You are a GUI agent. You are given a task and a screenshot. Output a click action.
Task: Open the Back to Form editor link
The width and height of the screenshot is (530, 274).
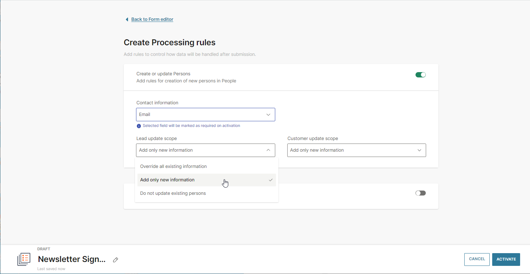[152, 19]
